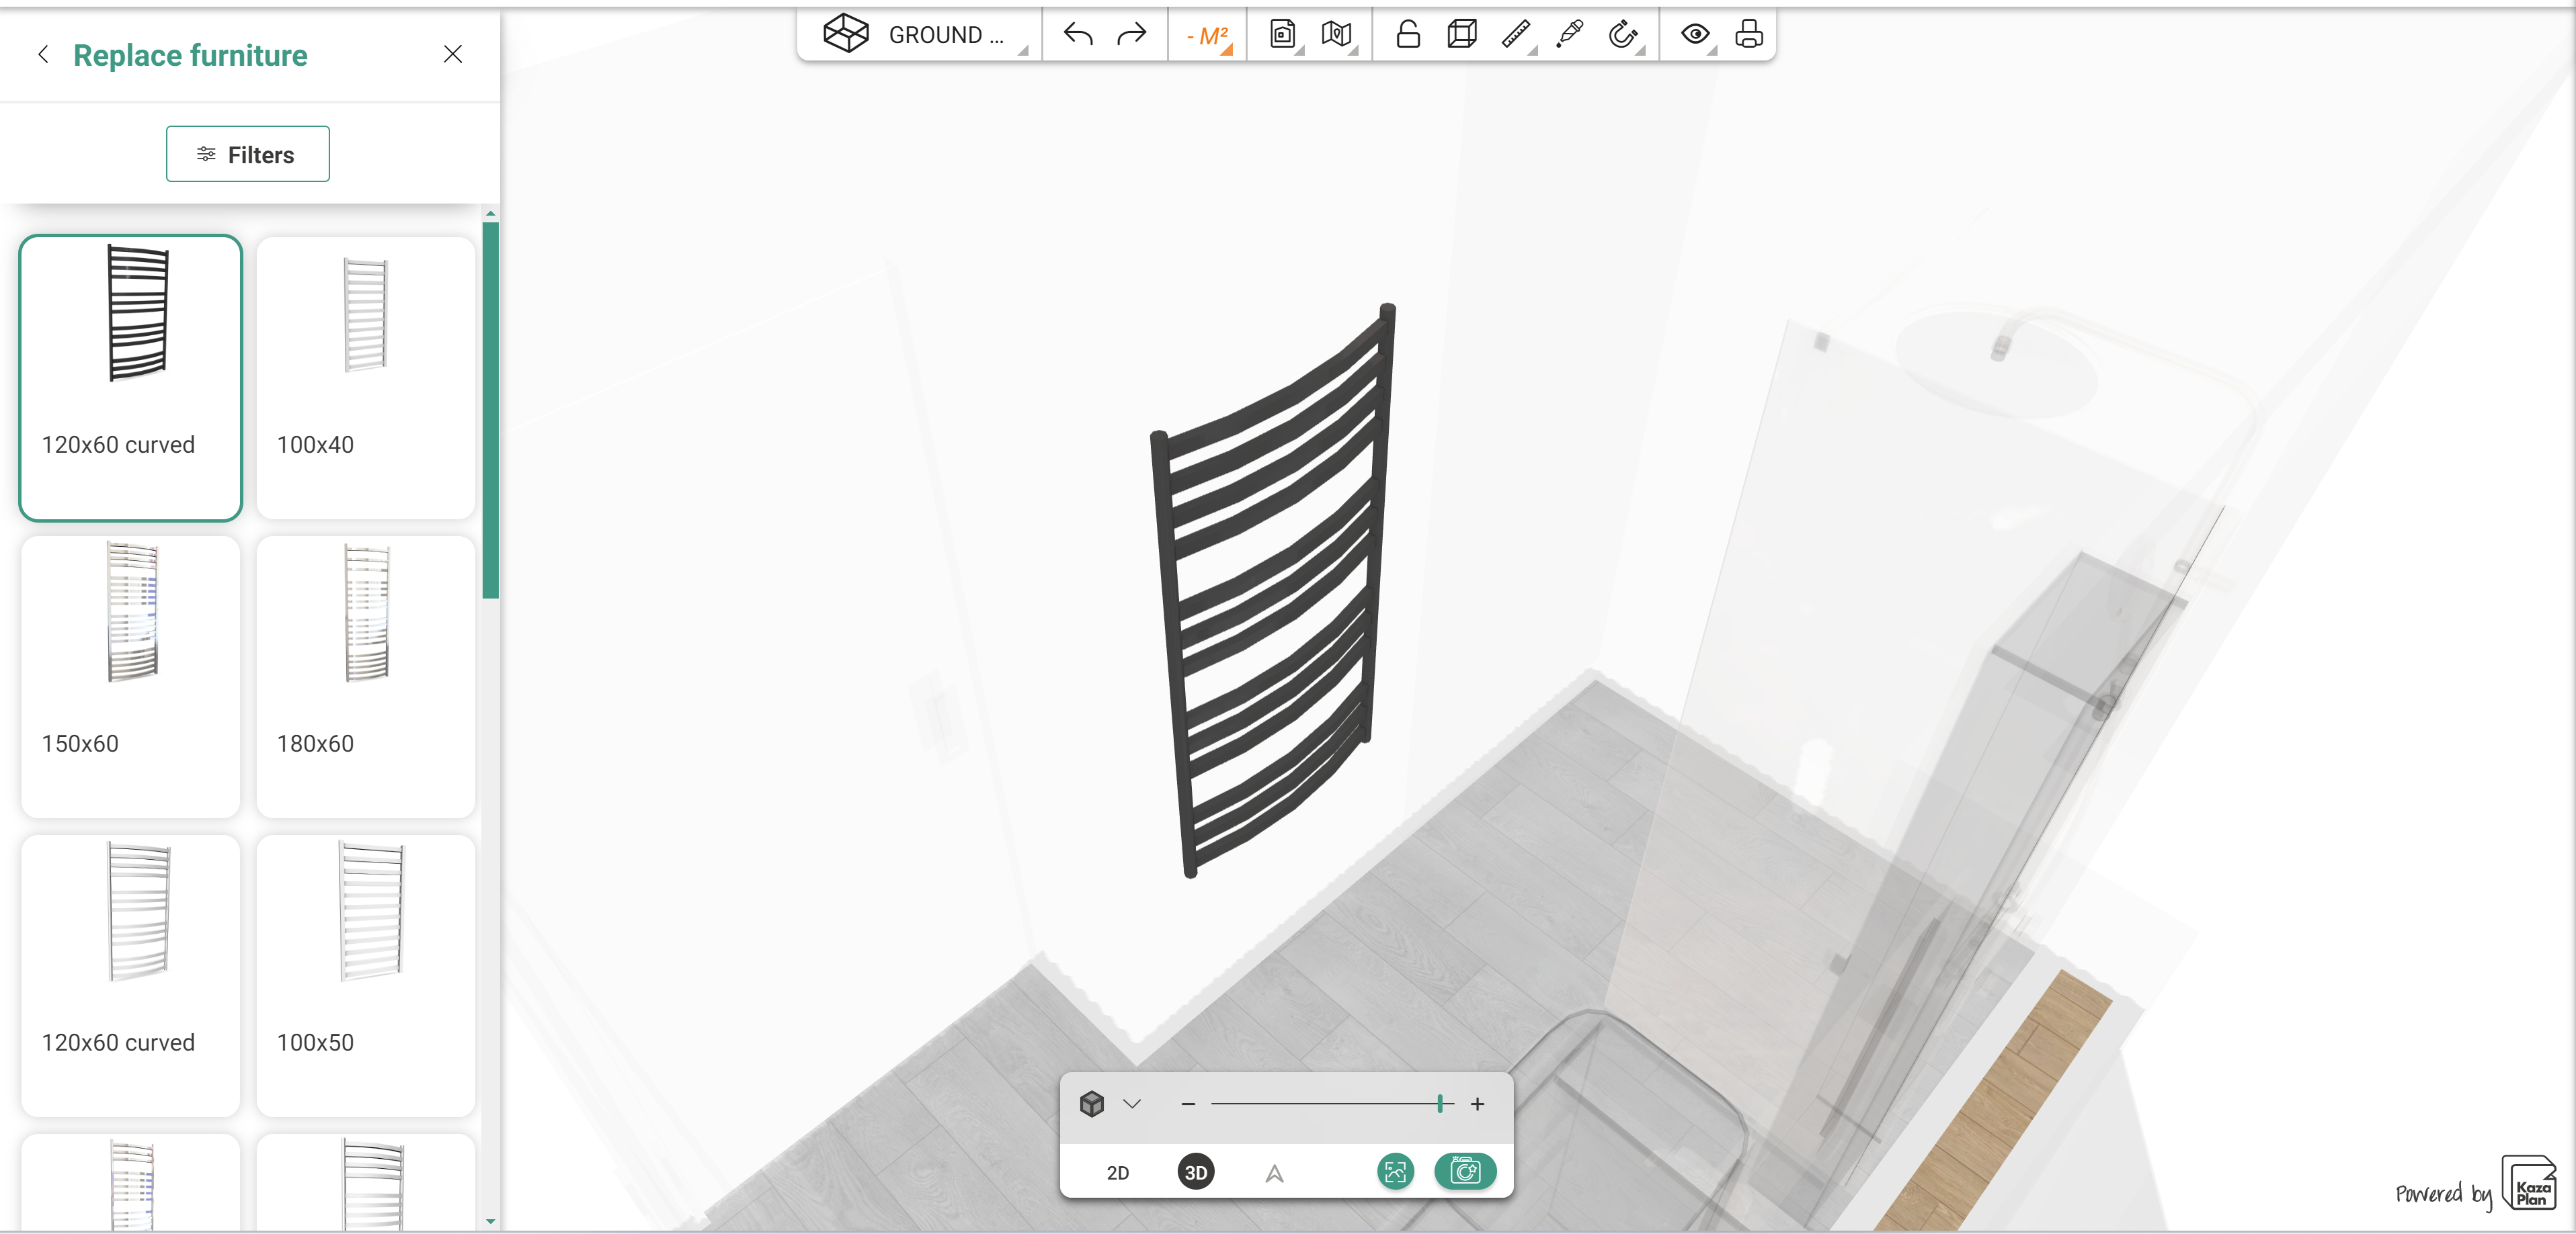Undo the last action

point(1078,35)
